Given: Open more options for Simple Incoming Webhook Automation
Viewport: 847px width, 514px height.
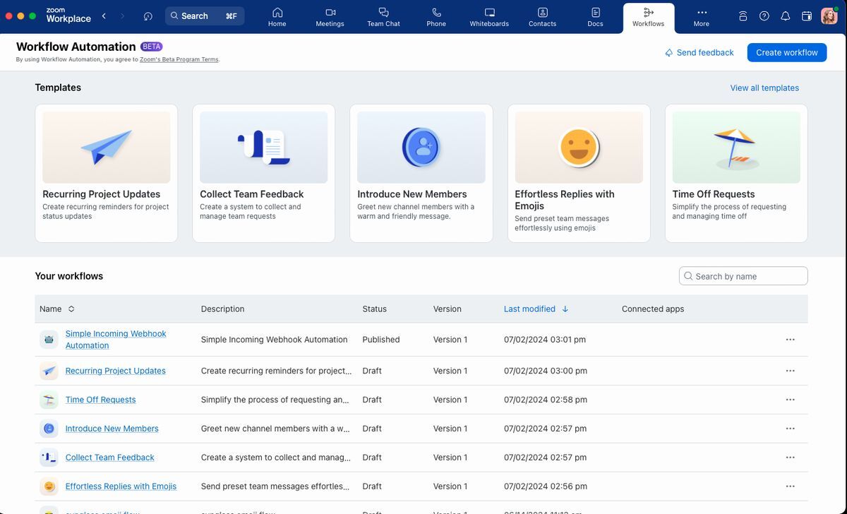Looking at the screenshot, I should tap(791, 340).
